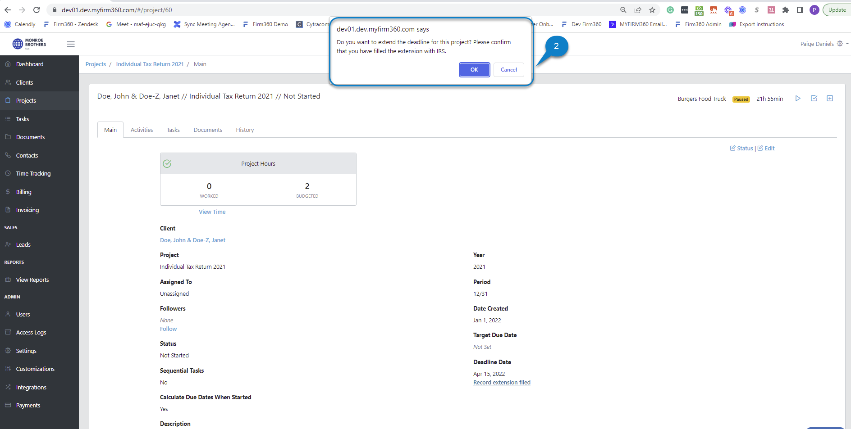
Task: Start timer with the play icon
Action: (x=798, y=99)
